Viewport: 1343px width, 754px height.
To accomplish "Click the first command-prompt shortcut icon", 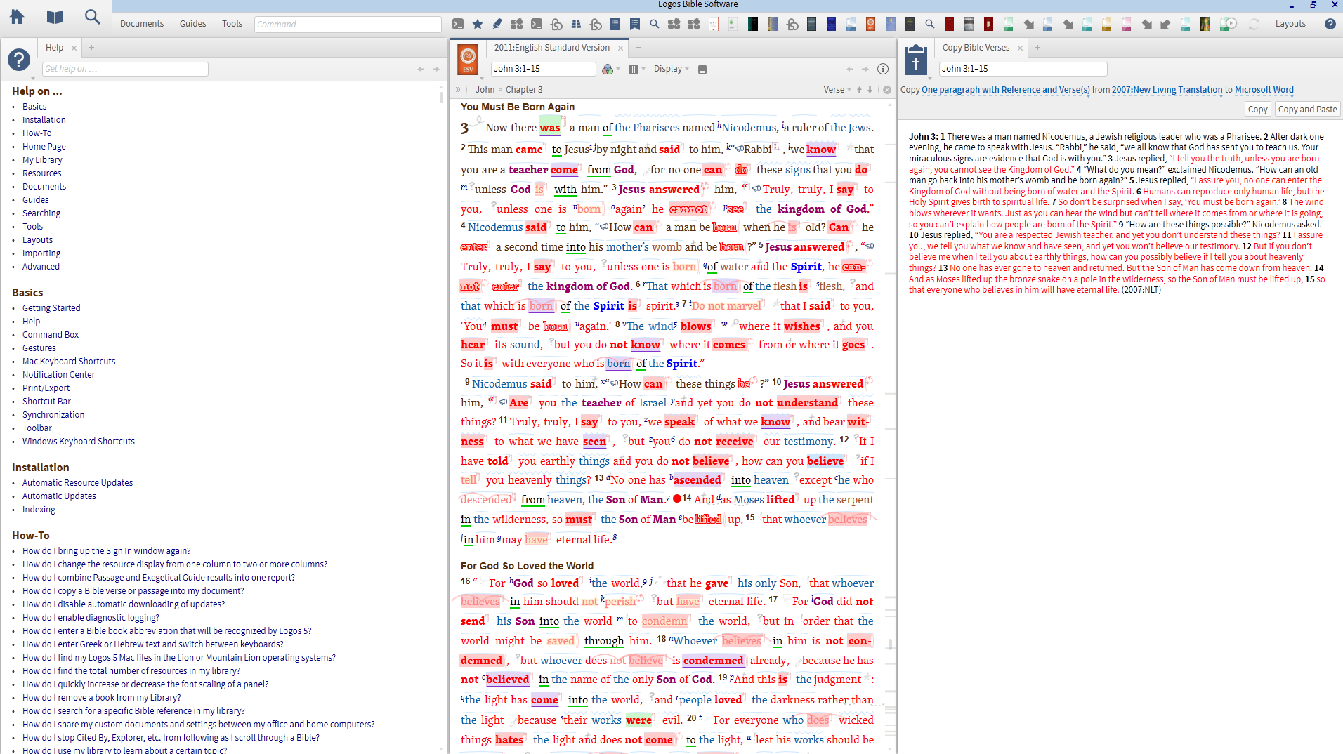I will point(458,25).
